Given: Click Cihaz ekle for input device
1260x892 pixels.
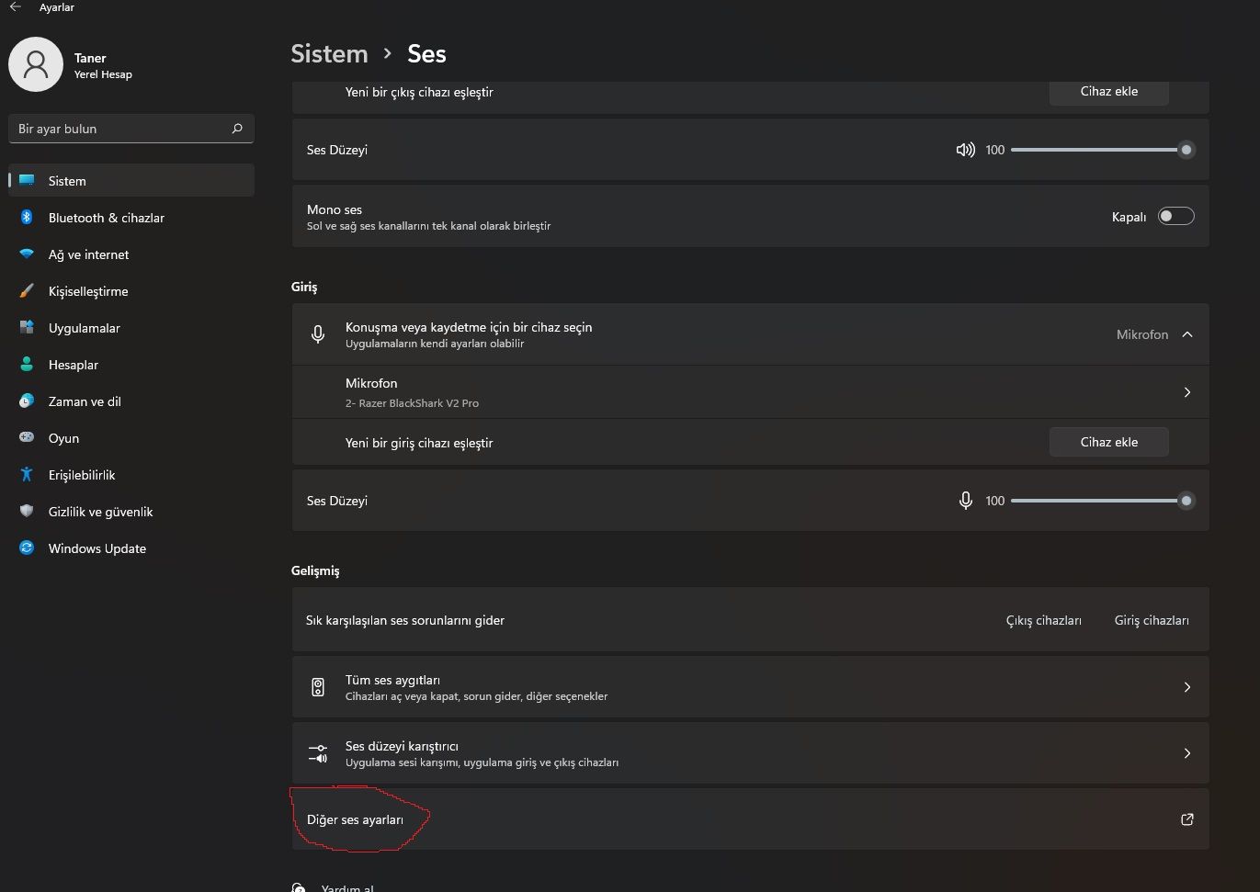Looking at the screenshot, I should pyautogui.click(x=1108, y=442).
